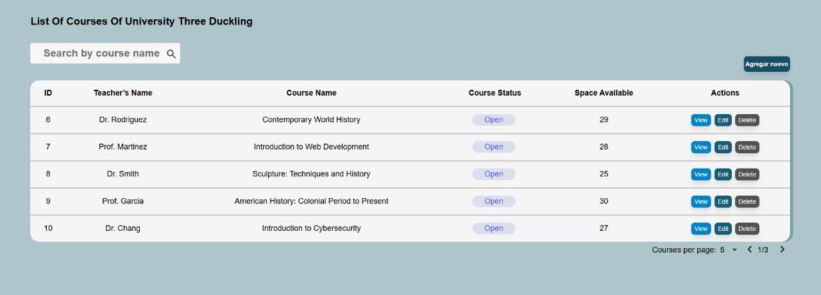Screen dimensions: 821x295
Task: Click the search magnifier icon
Action: [x=171, y=54]
